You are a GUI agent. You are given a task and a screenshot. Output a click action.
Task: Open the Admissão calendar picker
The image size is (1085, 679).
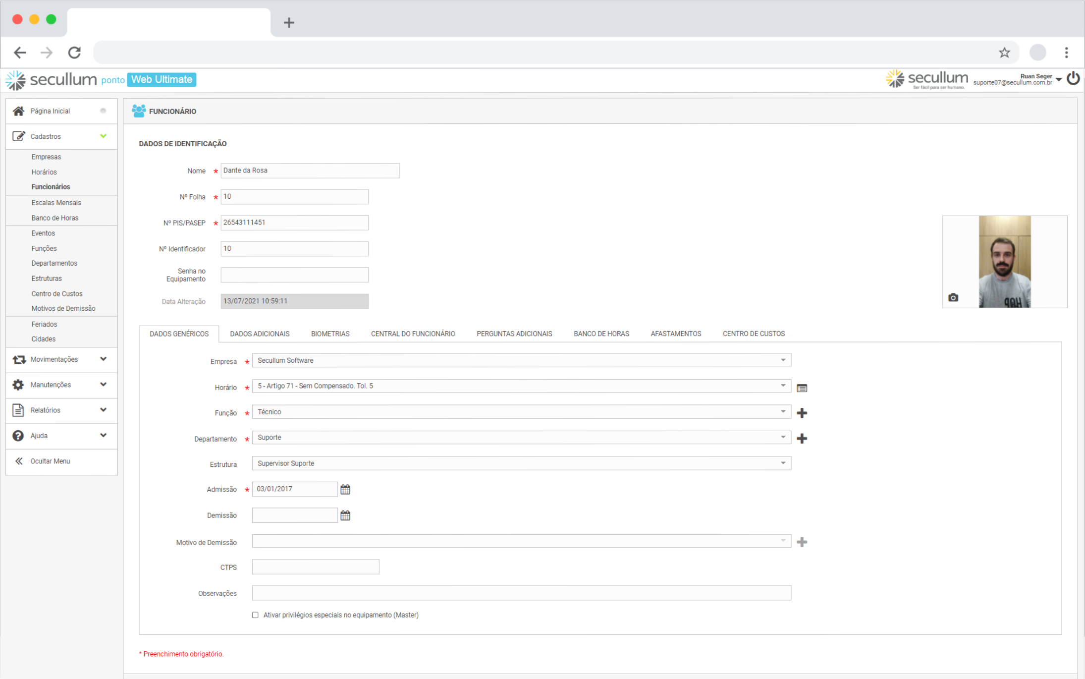[345, 490]
